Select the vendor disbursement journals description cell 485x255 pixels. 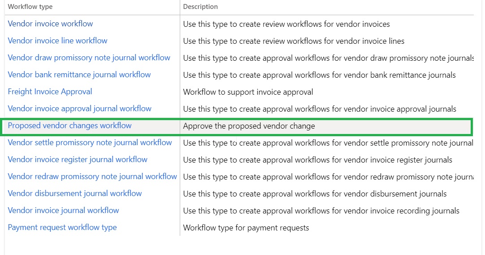[x=315, y=194]
